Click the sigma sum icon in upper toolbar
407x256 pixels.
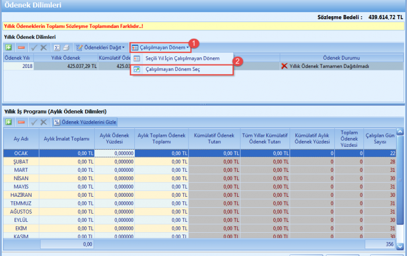pyautogui.click(x=57, y=47)
